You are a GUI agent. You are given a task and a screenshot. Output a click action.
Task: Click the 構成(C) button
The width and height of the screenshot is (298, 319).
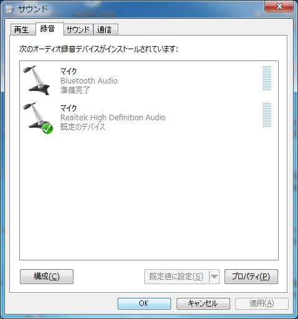click(x=47, y=277)
